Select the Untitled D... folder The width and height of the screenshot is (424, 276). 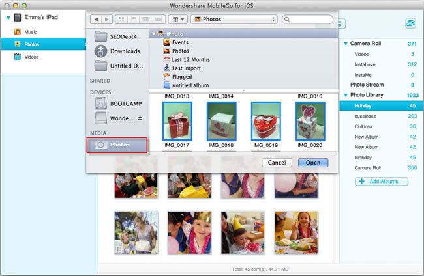pyautogui.click(x=117, y=66)
